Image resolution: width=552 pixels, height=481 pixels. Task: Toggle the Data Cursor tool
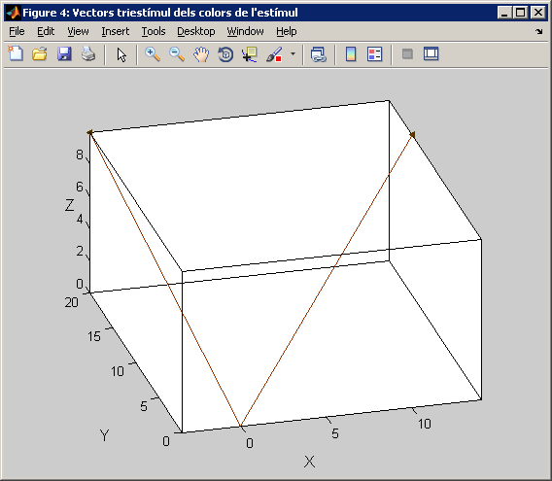[x=250, y=54]
